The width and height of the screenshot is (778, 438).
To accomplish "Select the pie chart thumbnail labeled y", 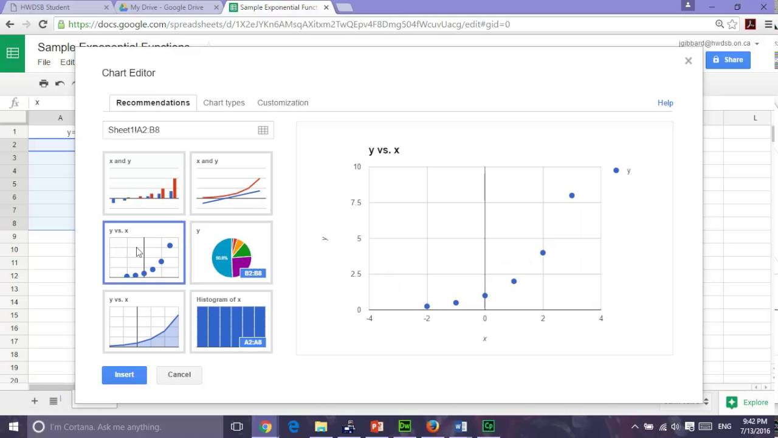I will coord(231,252).
